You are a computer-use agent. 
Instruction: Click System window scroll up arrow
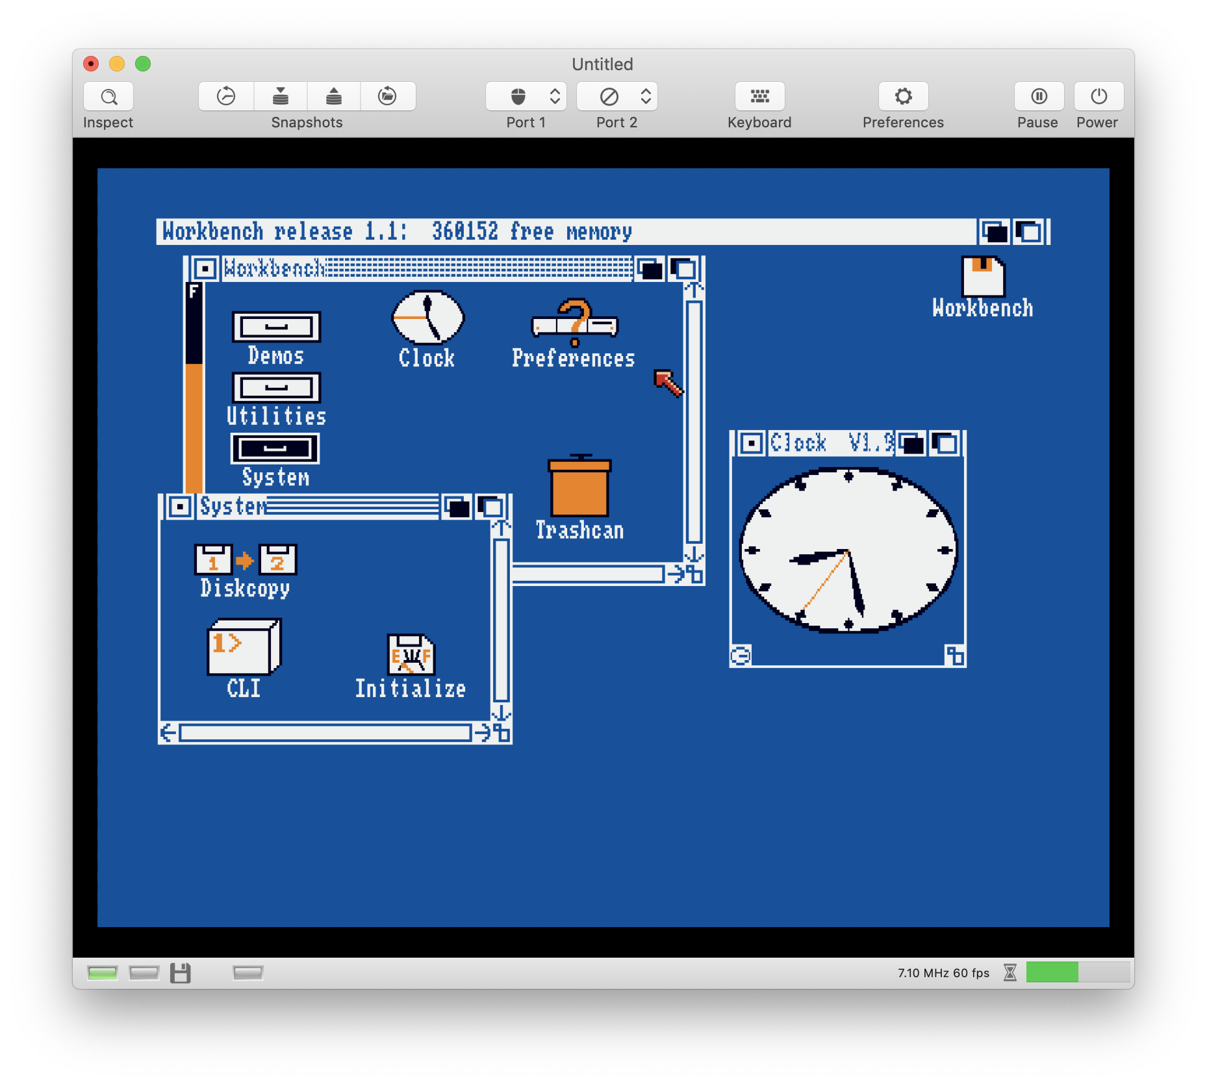(x=501, y=528)
